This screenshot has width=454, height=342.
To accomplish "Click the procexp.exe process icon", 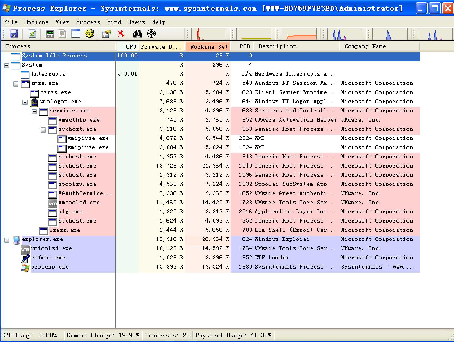I will (25, 267).
